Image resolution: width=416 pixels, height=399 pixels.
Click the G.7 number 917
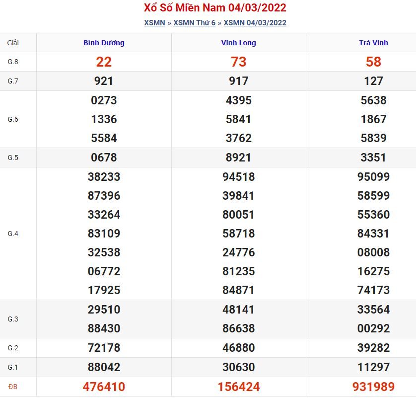point(238,81)
